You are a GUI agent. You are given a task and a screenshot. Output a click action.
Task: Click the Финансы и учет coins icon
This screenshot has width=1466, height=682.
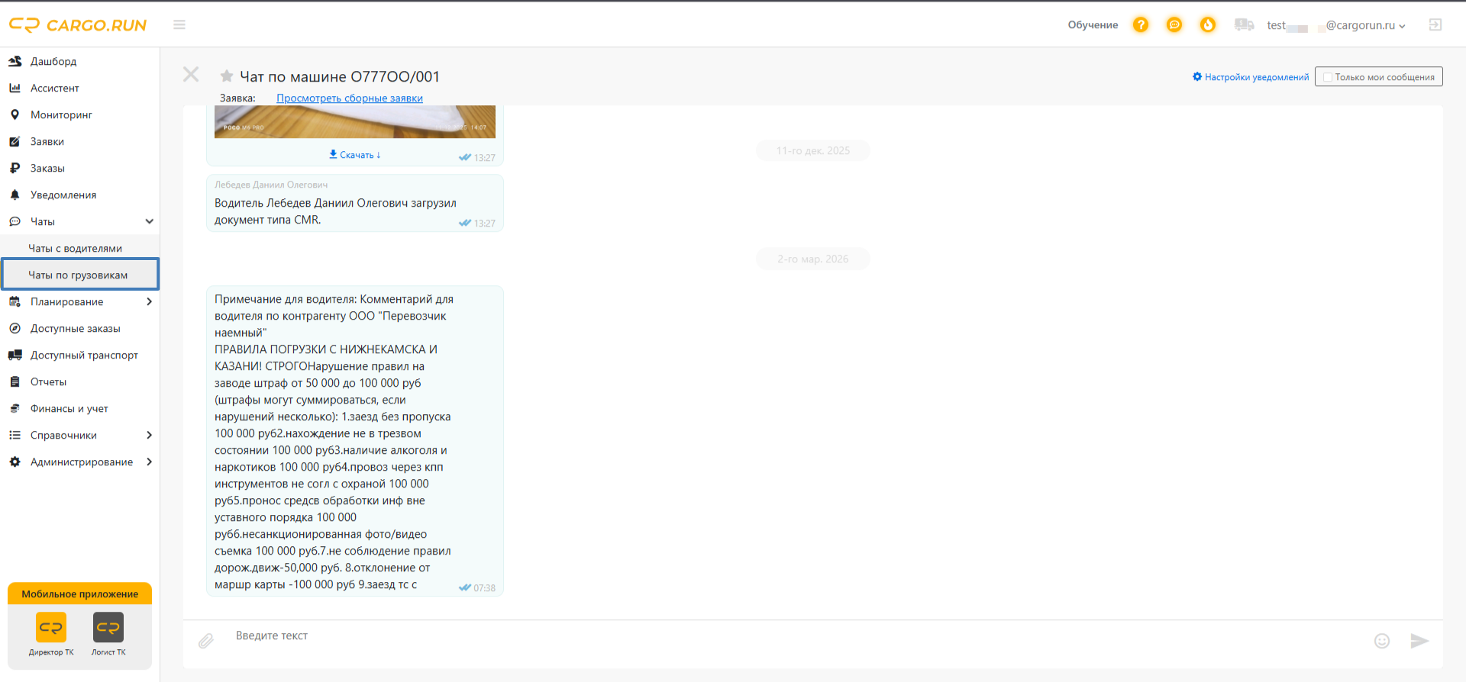(x=15, y=408)
